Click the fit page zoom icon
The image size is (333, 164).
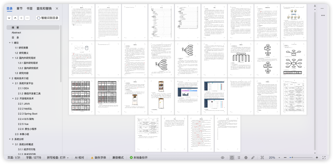pyautogui.click(x=262, y=158)
